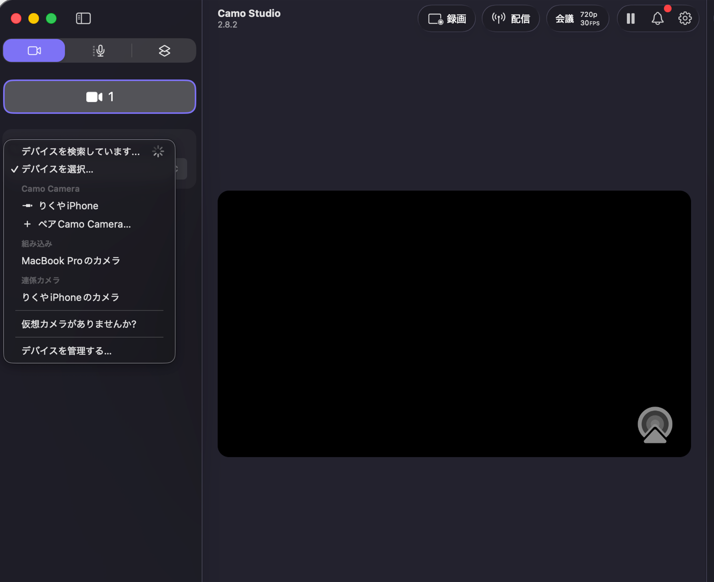The width and height of the screenshot is (714, 582).
Task: Open the layers overlays tab
Action: [x=164, y=50]
